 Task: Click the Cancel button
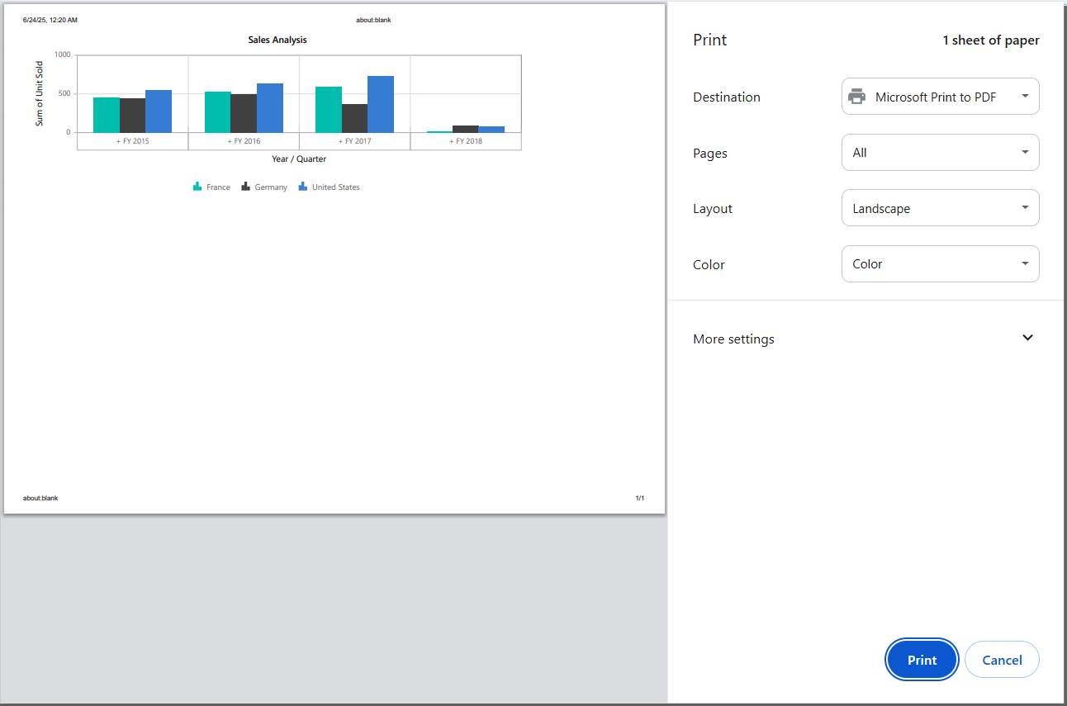click(x=1002, y=659)
